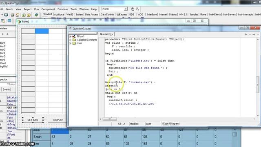Click the GET INFO button on Form1
Viewport: 261px width, 147px height.
tap(33, 120)
